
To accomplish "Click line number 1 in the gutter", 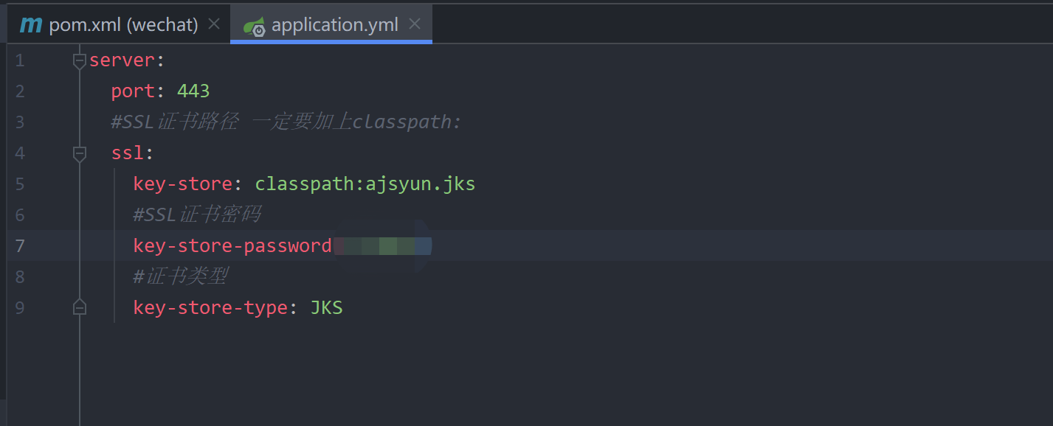I will (x=20, y=60).
